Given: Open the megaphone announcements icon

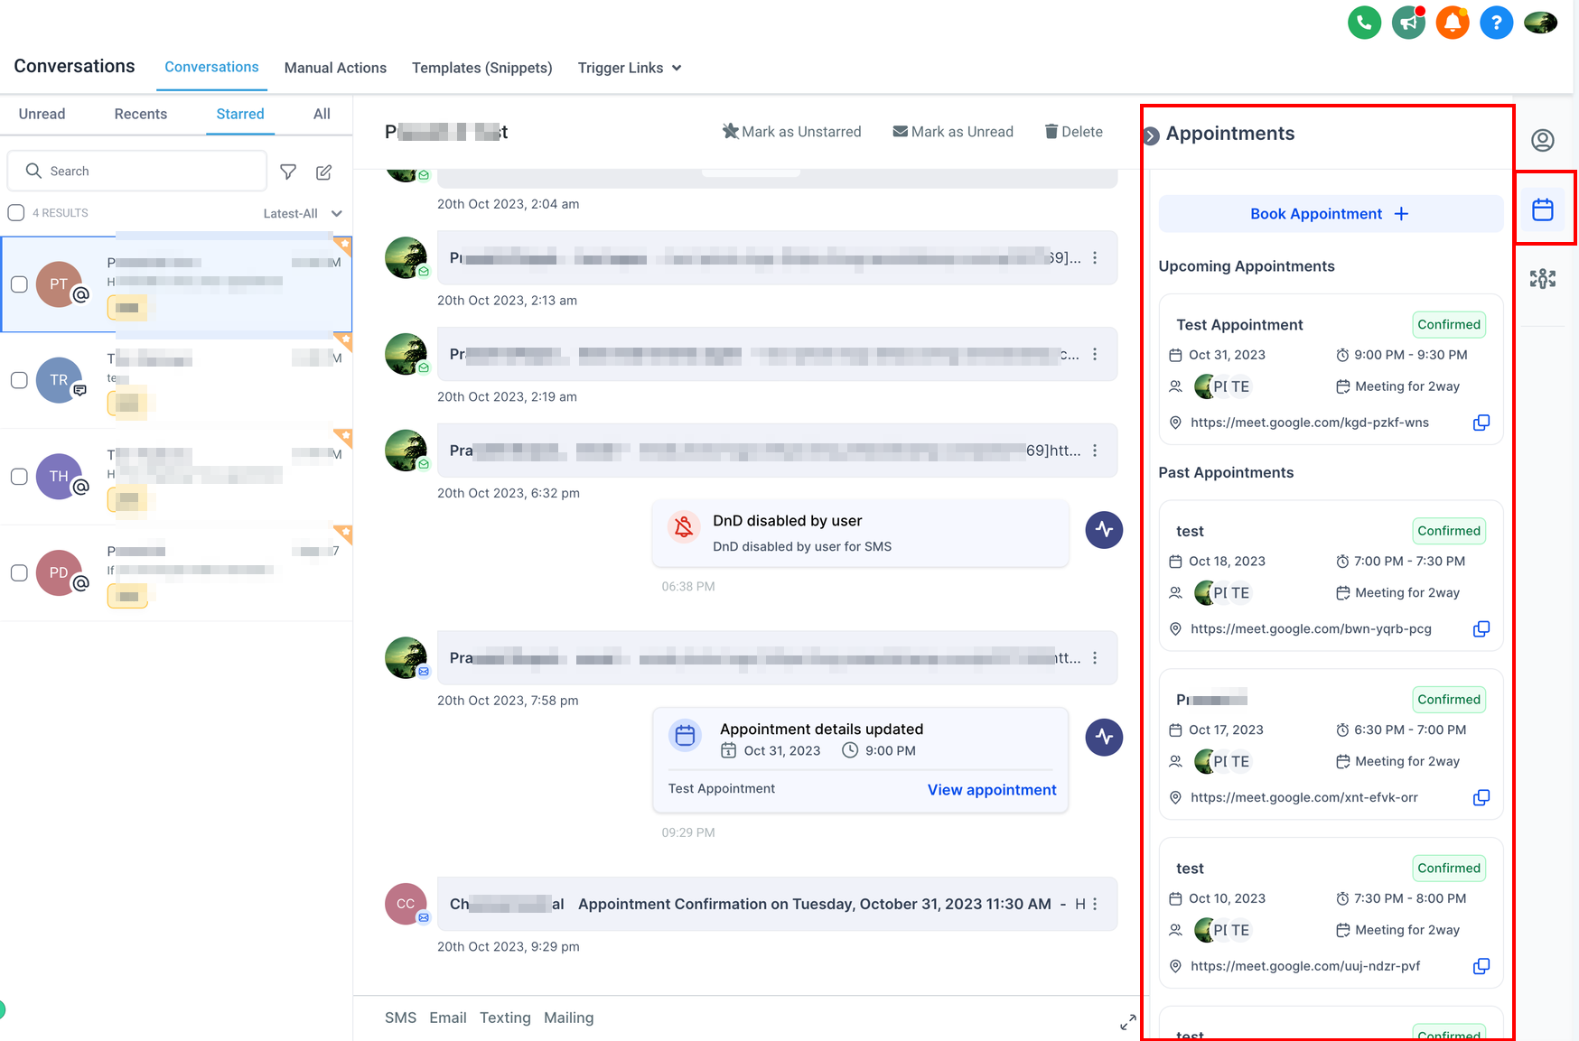Looking at the screenshot, I should 1408,23.
